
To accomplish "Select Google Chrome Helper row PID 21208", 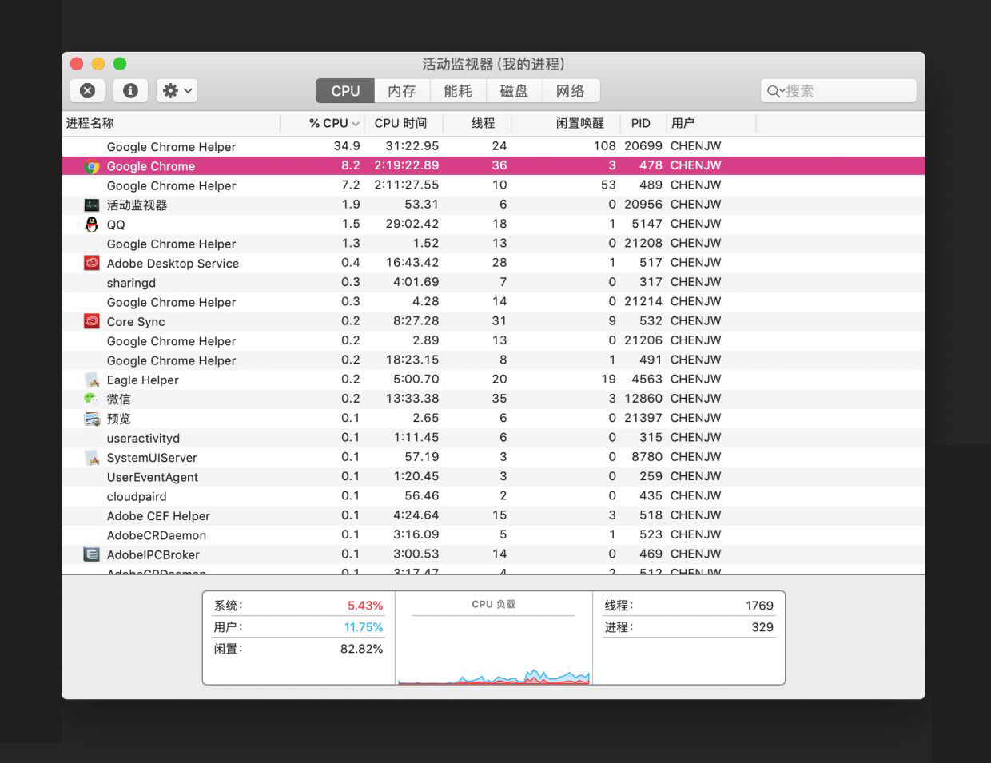I will click(493, 244).
